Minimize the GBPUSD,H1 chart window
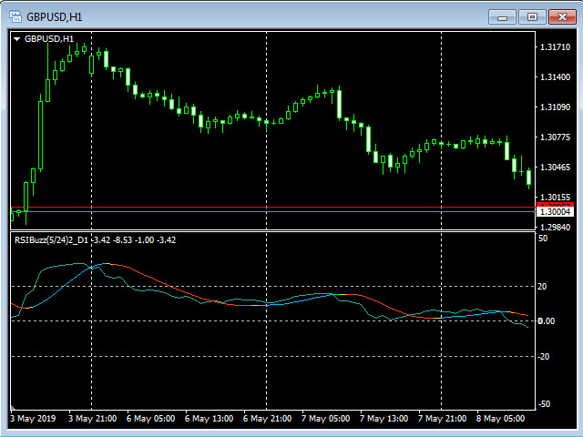583x437 pixels. coord(504,16)
